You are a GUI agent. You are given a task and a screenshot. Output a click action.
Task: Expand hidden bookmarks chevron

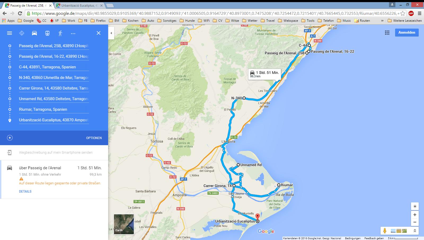pyautogui.click(x=382, y=20)
